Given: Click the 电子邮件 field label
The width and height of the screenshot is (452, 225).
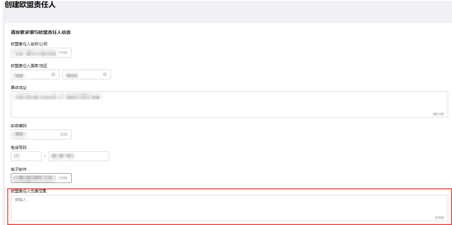Looking at the screenshot, I should pos(19,169).
